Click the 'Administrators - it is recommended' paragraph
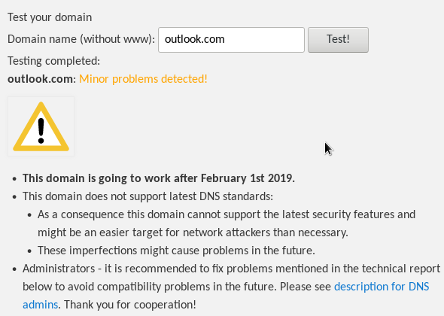This screenshot has height=316, width=444. coord(231,287)
